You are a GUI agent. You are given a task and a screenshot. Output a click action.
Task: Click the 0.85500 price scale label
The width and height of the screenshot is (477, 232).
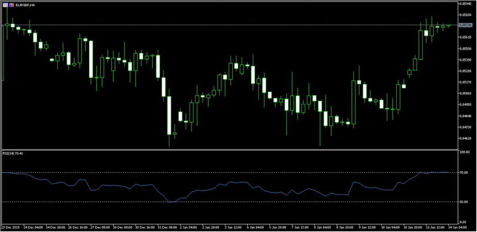coord(465,48)
